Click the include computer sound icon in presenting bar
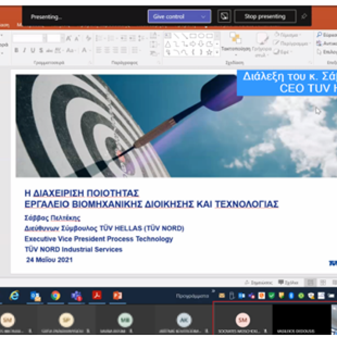Image resolution: width=337 pixels, height=337 pixels. (224, 16)
